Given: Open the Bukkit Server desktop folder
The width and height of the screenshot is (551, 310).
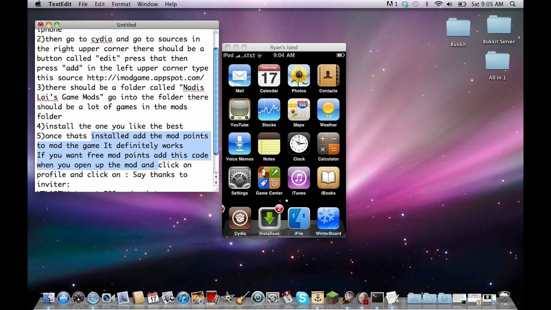Looking at the screenshot, I should [498, 25].
